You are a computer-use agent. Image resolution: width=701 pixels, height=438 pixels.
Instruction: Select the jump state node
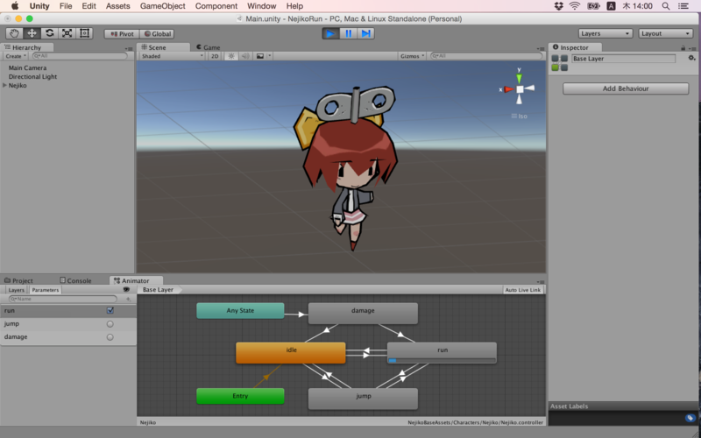[363, 399]
